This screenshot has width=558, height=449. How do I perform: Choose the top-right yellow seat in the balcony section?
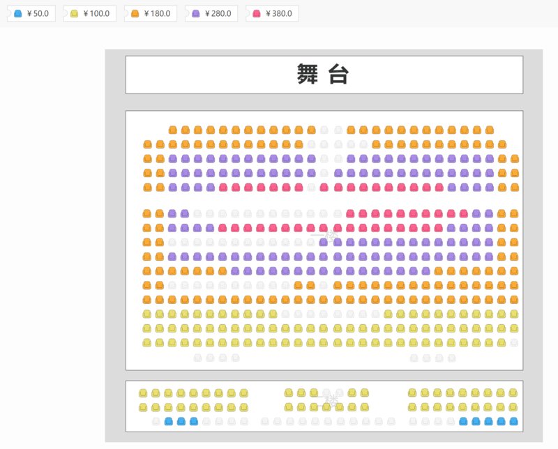514,393
